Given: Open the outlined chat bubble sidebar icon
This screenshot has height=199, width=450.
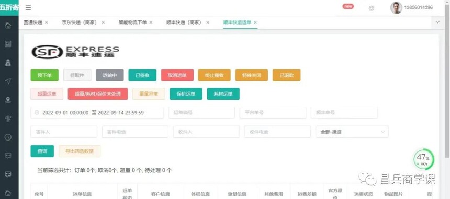Looking at the screenshot, I should coord(8,156).
